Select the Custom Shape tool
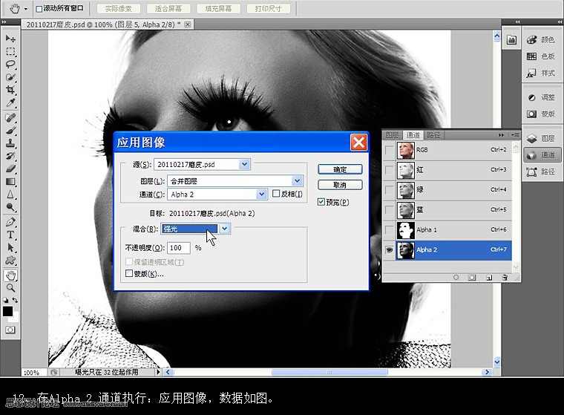 (10, 261)
